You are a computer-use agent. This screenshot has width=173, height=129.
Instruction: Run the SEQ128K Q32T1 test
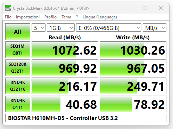coord(18,68)
